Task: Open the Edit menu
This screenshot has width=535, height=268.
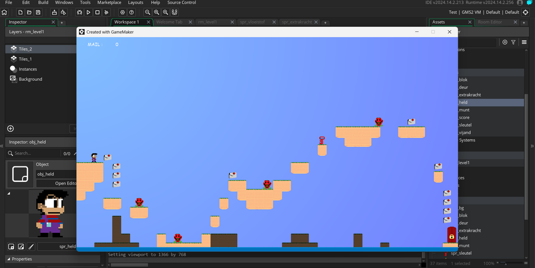Action: pyautogui.click(x=26, y=2)
